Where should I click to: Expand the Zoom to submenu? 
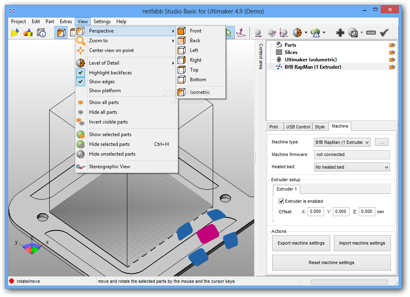pyautogui.click(x=126, y=41)
